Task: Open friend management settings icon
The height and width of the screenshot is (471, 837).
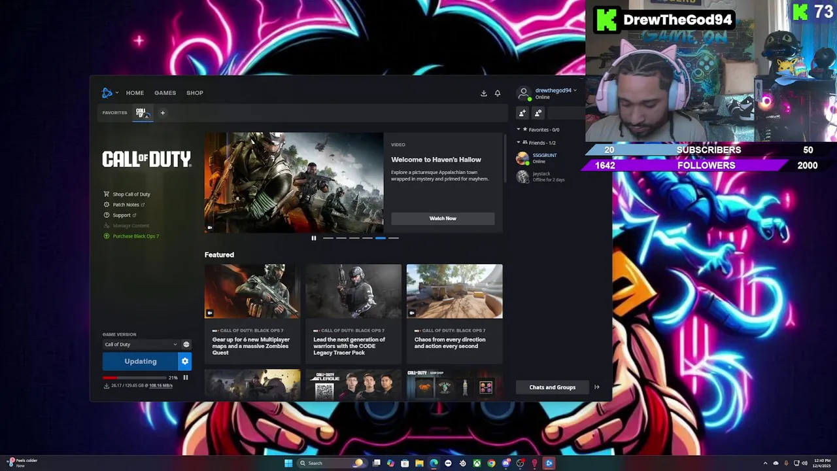Action: click(538, 113)
